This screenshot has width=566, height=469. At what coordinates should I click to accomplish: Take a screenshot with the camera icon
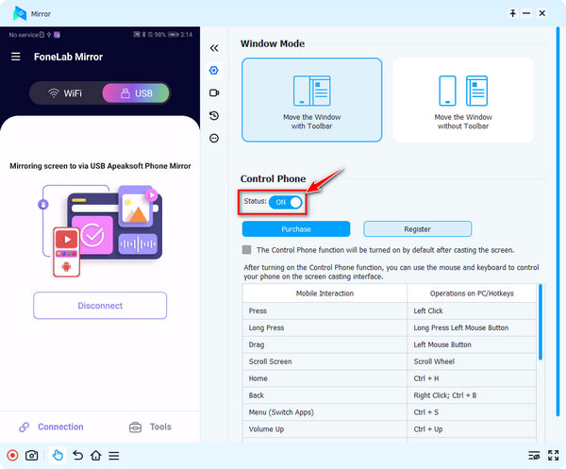click(x=32, y=455)
